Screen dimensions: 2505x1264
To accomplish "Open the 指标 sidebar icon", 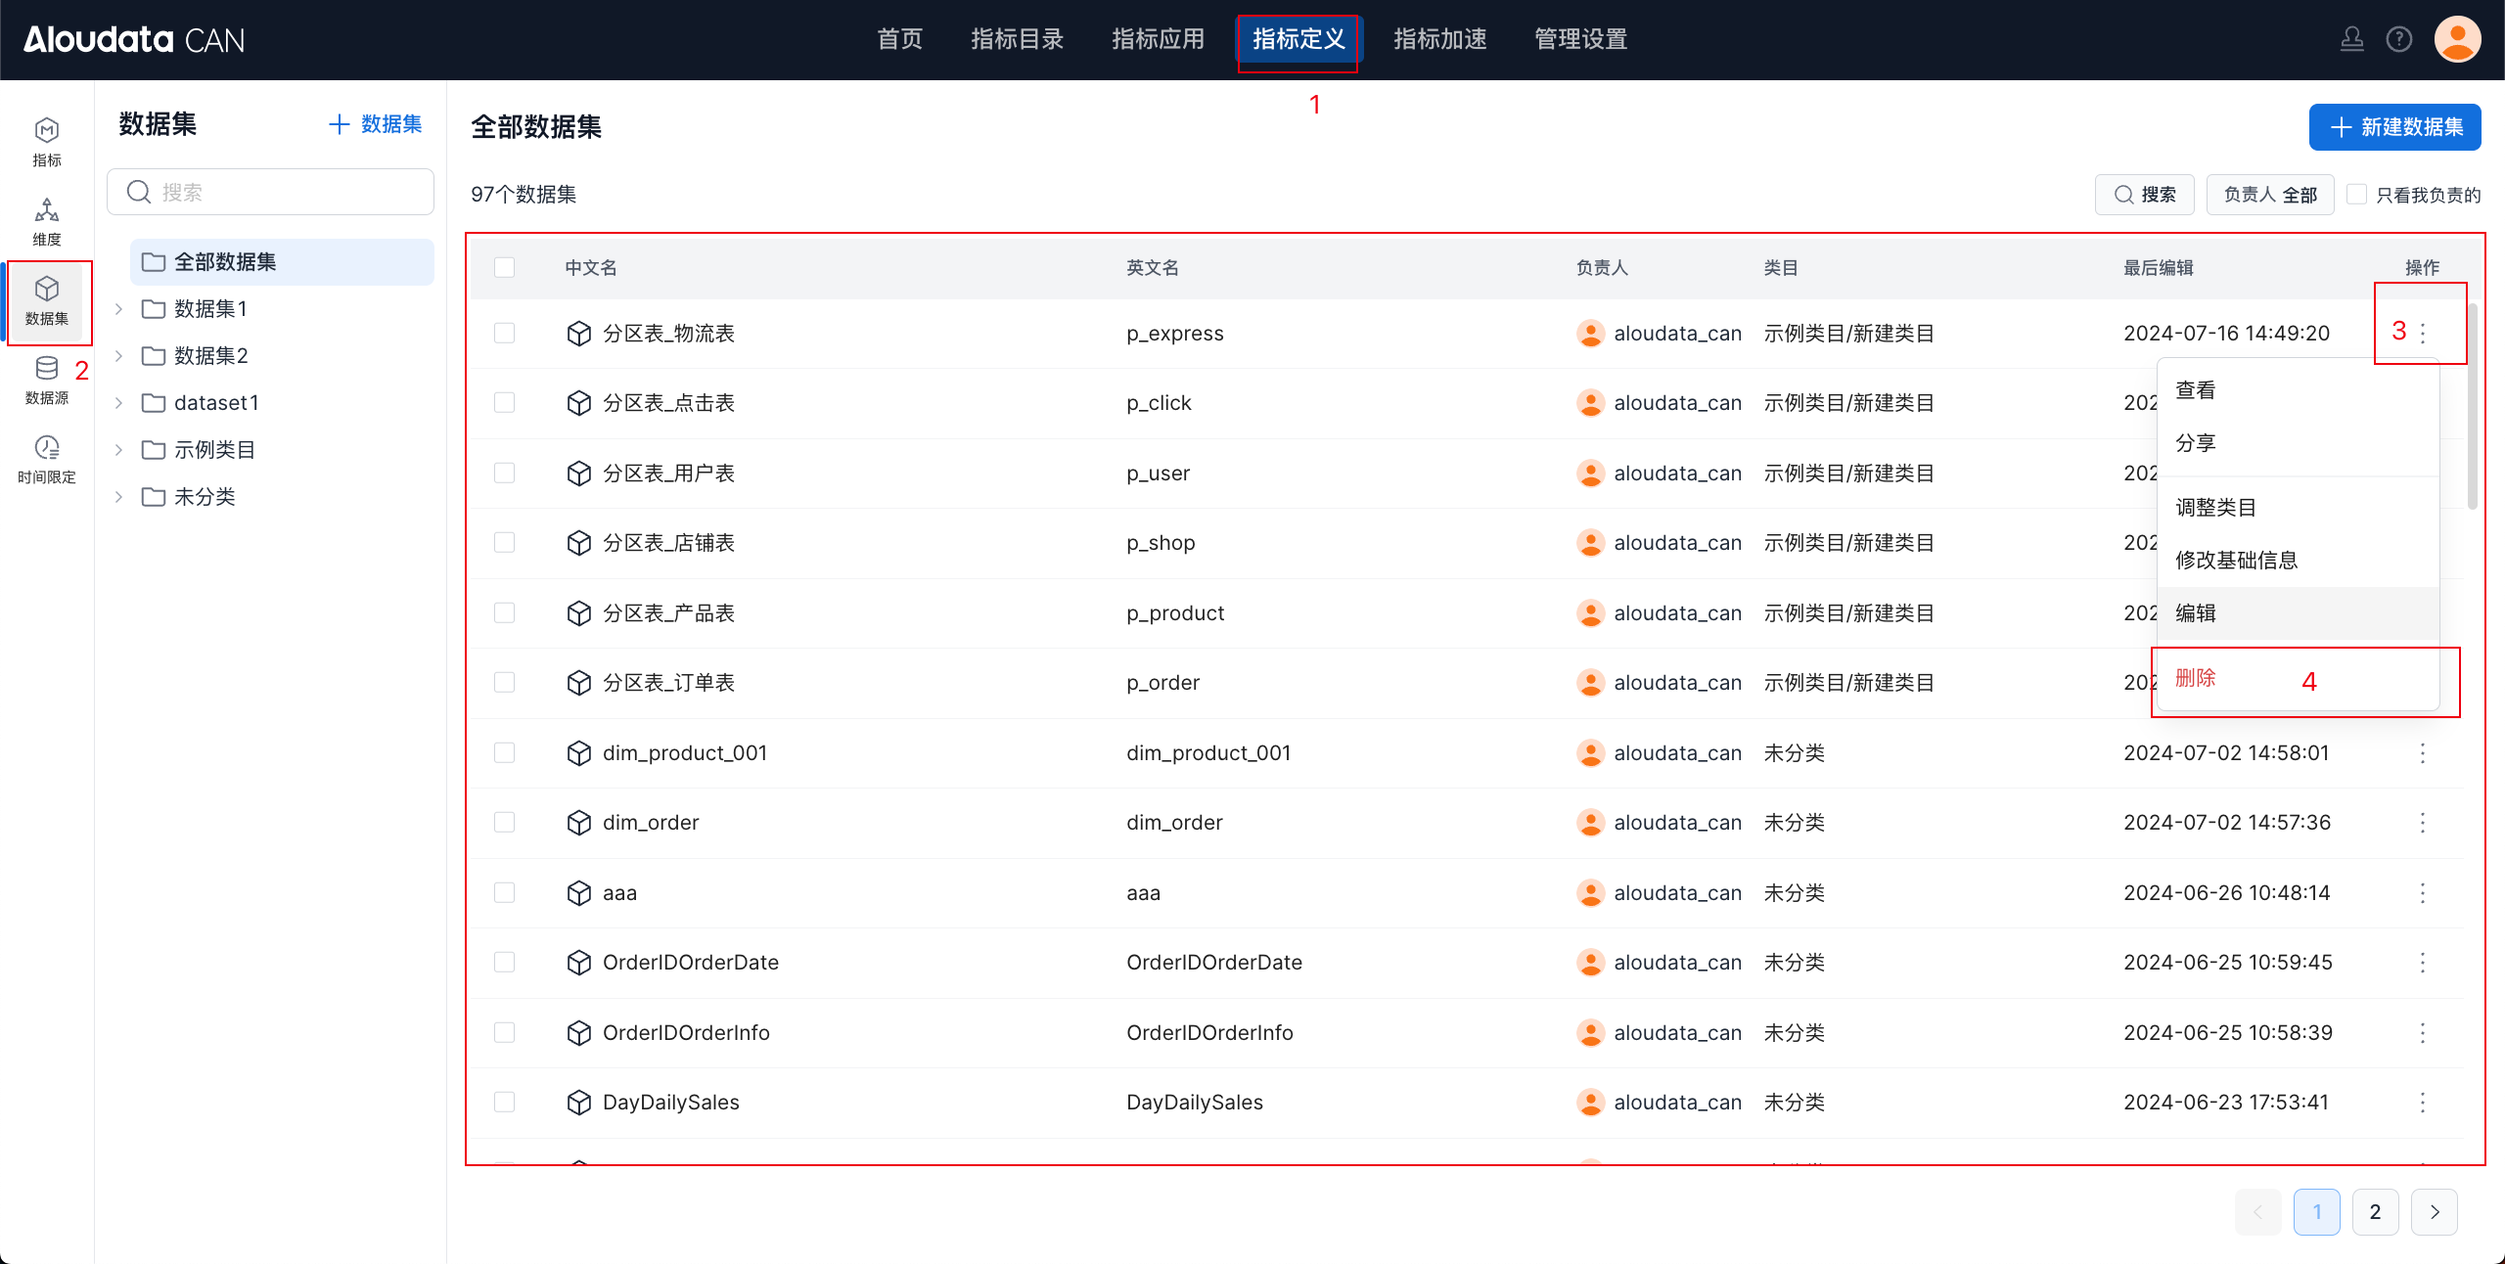I will coord(46,142).
